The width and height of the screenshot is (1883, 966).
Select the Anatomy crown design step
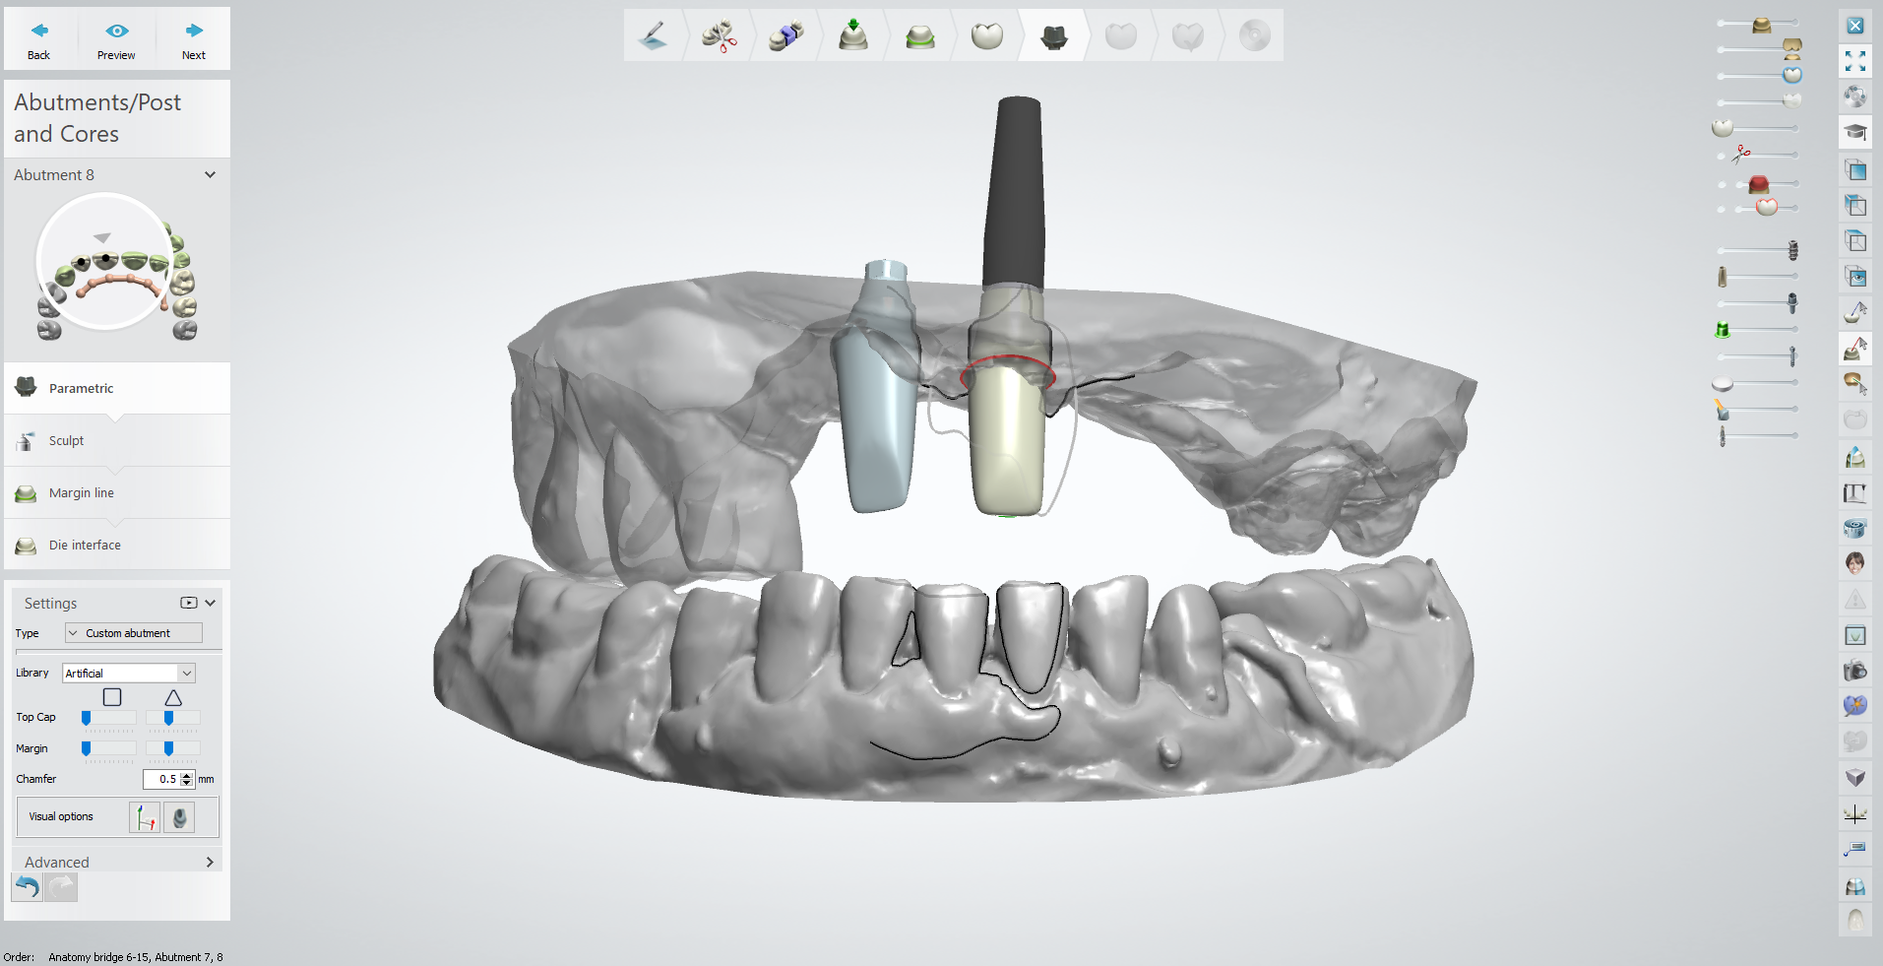987,35
